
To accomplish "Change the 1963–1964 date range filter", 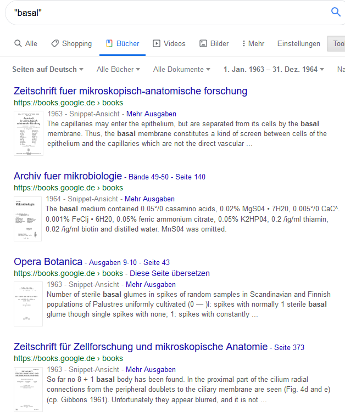I will click(x=274, y=70).
